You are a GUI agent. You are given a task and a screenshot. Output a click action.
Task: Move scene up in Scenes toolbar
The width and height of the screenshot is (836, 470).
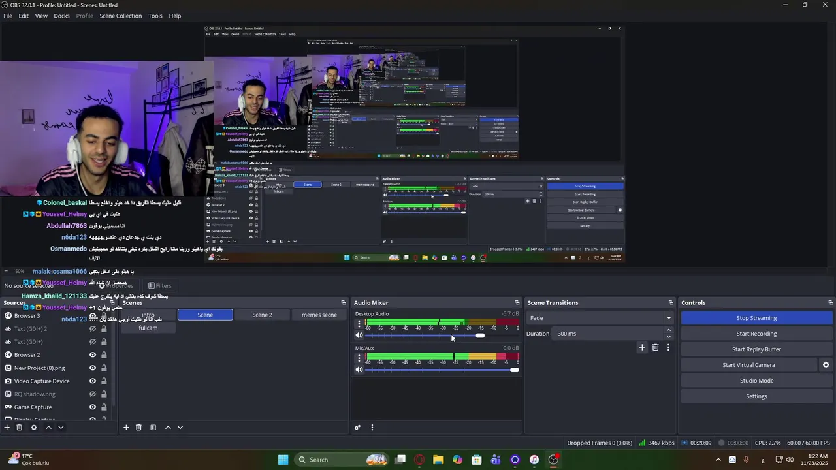coord(168,428)
